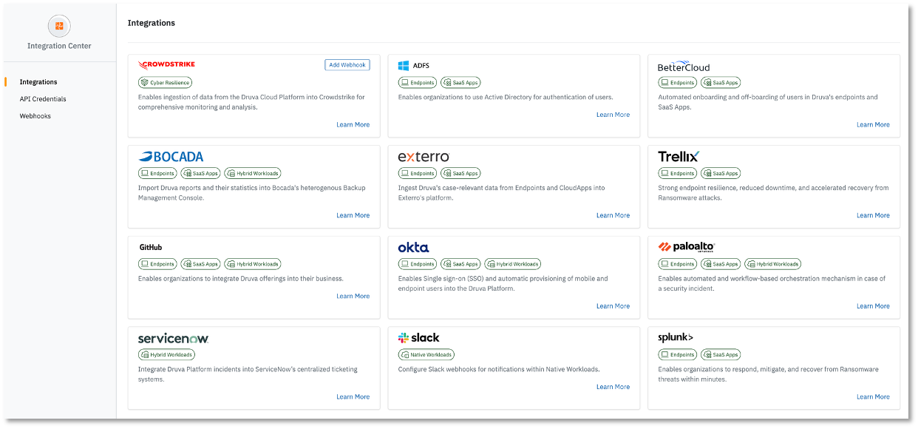Click the Slack logo icon

(404, 338)
